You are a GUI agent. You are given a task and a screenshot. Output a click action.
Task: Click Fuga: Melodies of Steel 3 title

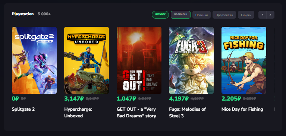(187, 113)
